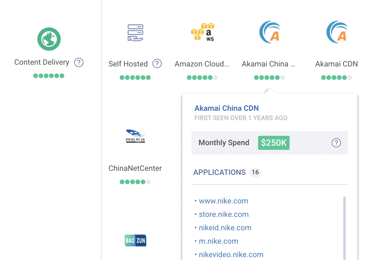Screen dimensions: 369x260
Task: Click the Content Delivery rating dots
Action: [49, 76]
